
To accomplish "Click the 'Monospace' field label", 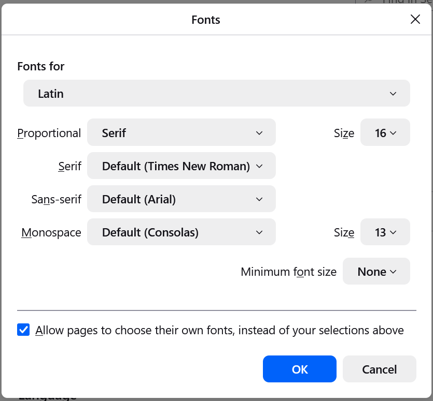I will [x=51, y=233].
